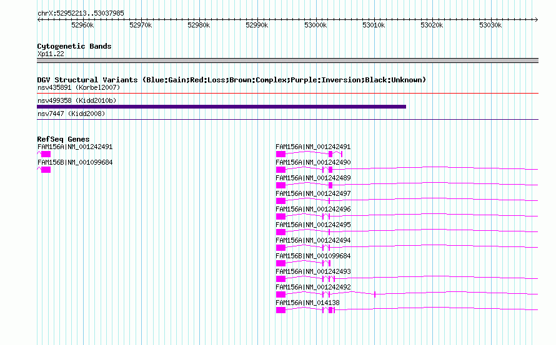The image size is (556, 345).
Task: Click isolated exon tick near 53010k on NM_001242492
Action: click(x=375, y=294)
